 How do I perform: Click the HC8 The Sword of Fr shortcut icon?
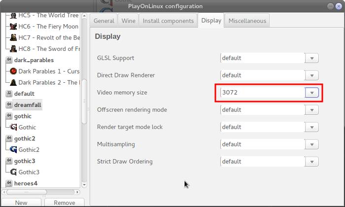point(13,49)
